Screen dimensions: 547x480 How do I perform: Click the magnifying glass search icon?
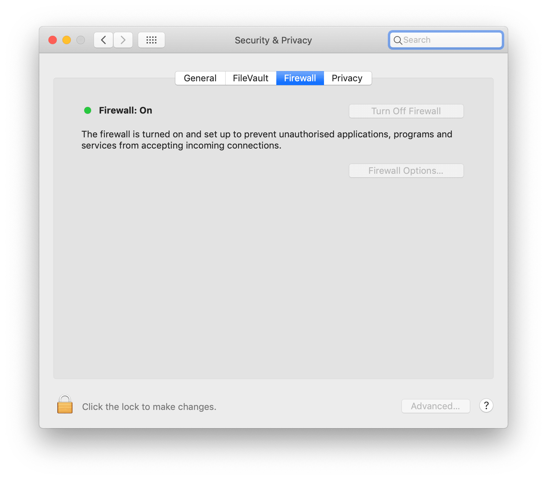click(x=398, y=40)
